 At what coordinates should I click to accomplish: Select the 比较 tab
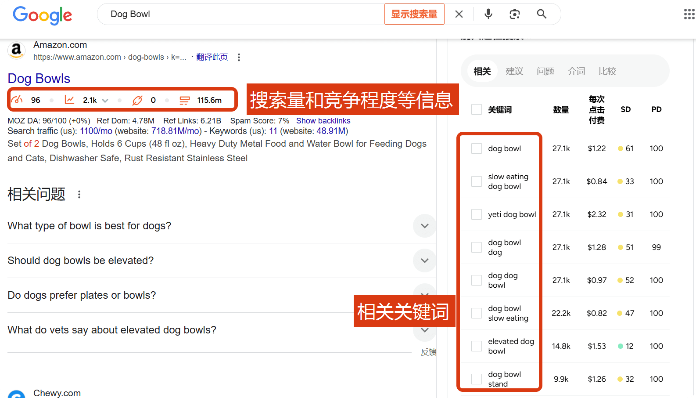[x=607, y=71]
